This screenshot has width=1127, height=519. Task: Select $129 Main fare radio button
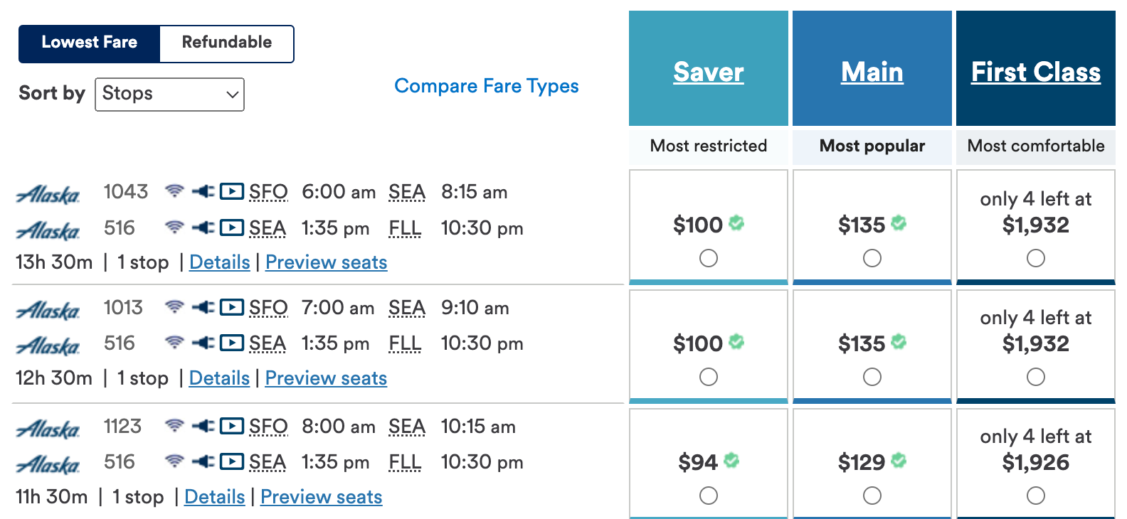872,496
